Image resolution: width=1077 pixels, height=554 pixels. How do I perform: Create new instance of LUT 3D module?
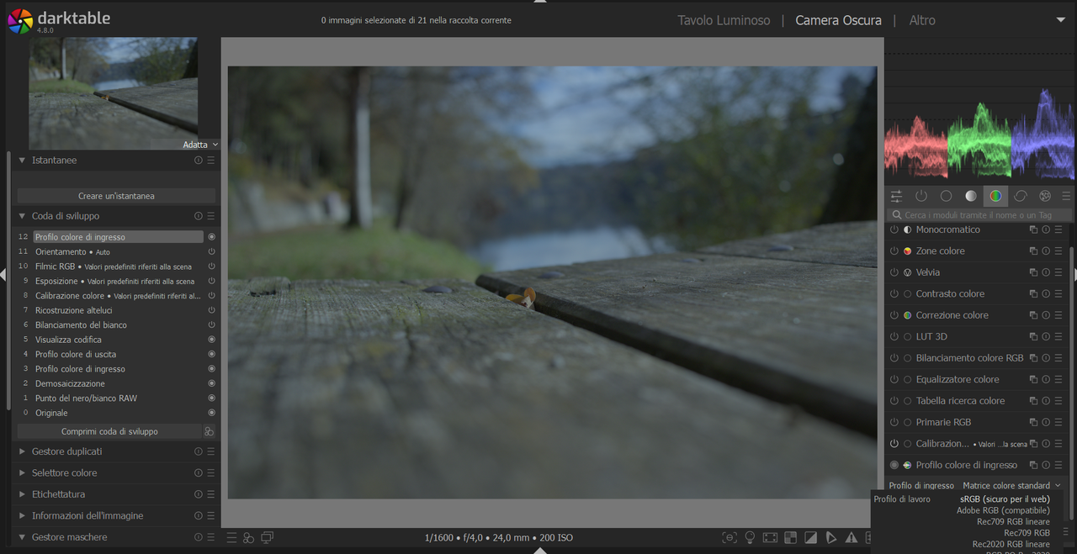(x=1033, y=336)
